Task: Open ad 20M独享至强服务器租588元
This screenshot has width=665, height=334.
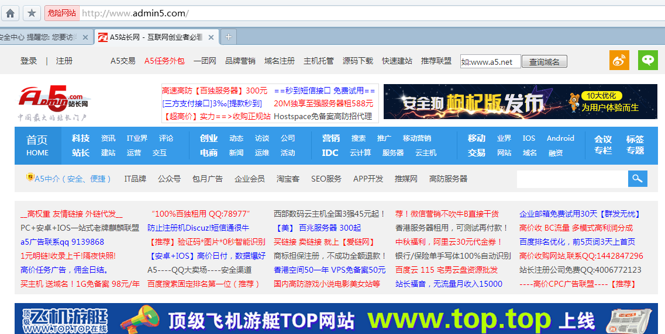Action: tap(323, 103)
